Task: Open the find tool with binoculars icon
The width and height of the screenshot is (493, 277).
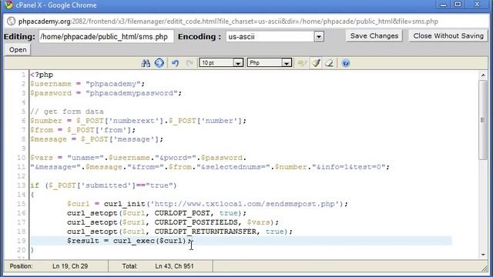Action: (x=146, y=63)
